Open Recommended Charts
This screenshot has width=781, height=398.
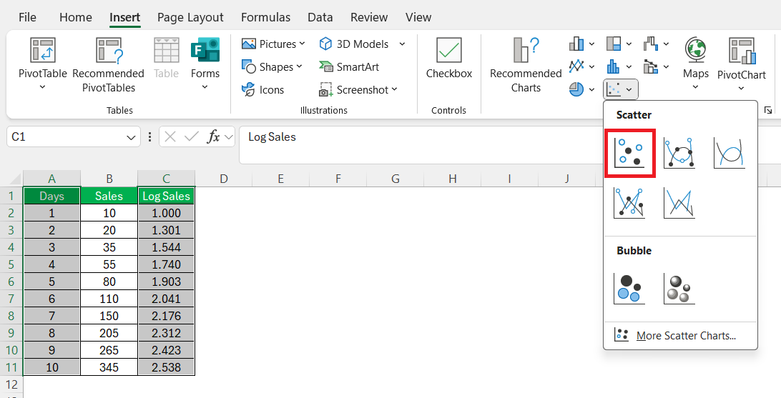(x=526, y=65)
